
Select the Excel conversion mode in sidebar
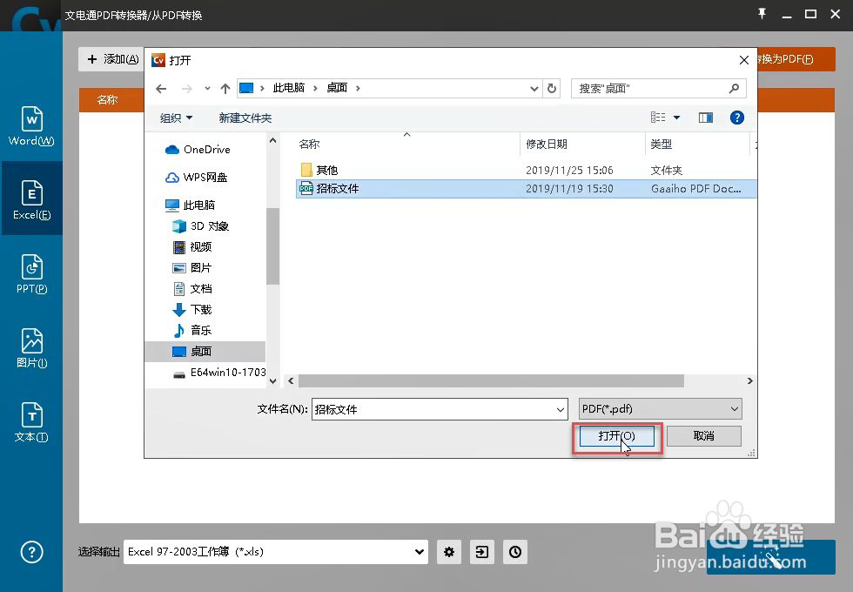(x=31, y=199)
